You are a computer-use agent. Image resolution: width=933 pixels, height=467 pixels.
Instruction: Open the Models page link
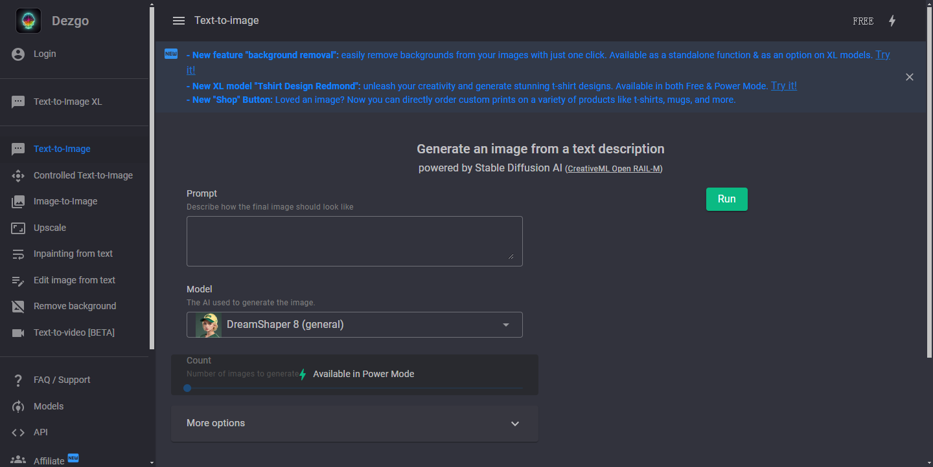49,406
